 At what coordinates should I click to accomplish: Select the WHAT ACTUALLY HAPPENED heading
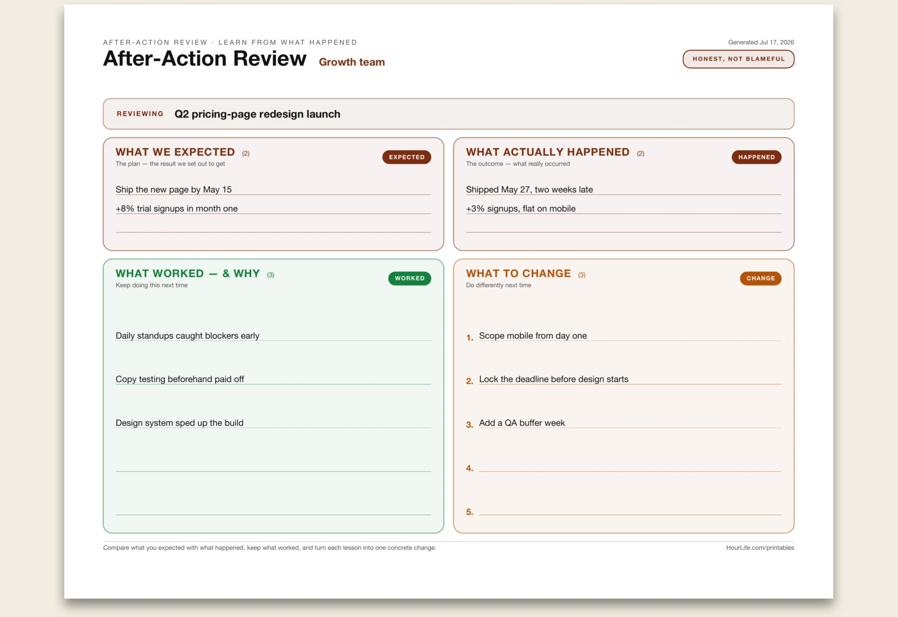click(x=547, y=152)
